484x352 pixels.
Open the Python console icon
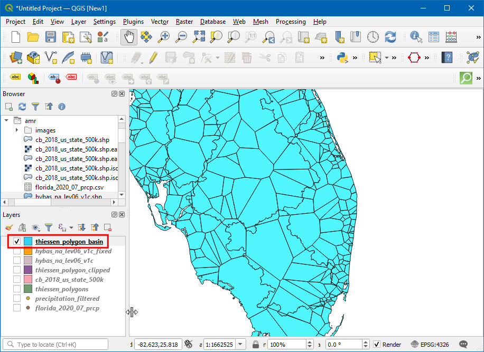(x=343, y=57)
